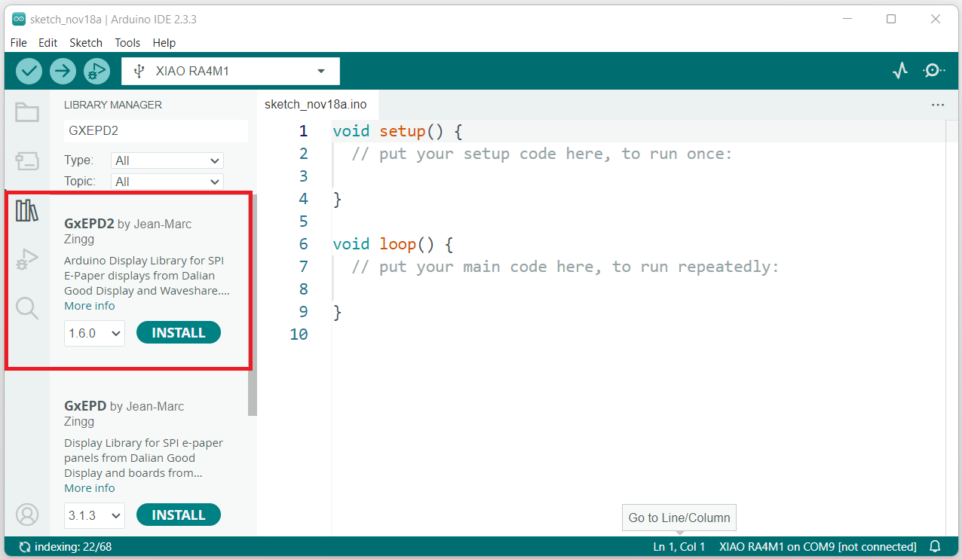Screen dimensions: 962x559
Task: Click the GxEPD2 library title
Action: coord(90,224)
